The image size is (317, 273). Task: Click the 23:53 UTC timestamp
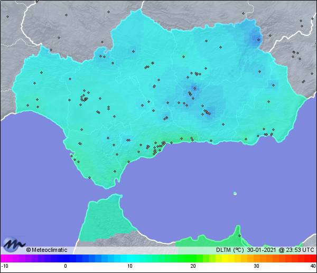[x=300, y=250]
